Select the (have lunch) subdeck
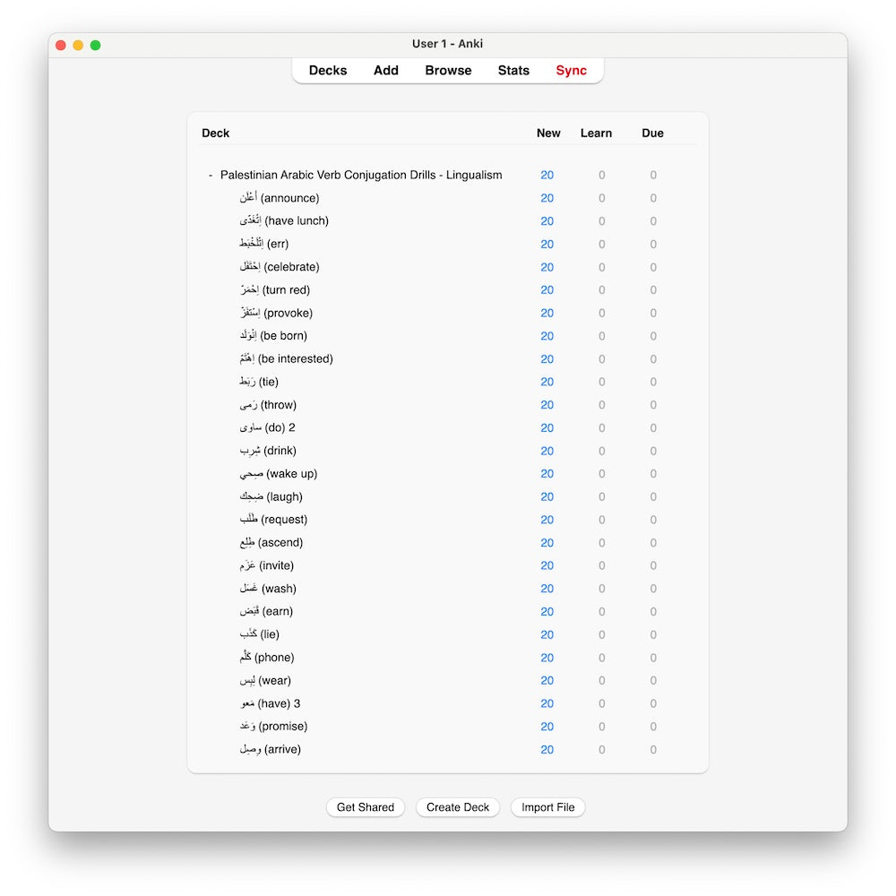 pos(283,221)
